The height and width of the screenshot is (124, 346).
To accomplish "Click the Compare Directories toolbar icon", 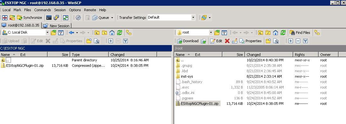I will (5, 18).
